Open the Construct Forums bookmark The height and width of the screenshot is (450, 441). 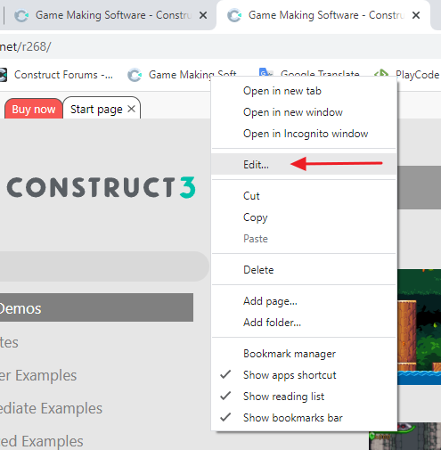[x=56, y=75]
